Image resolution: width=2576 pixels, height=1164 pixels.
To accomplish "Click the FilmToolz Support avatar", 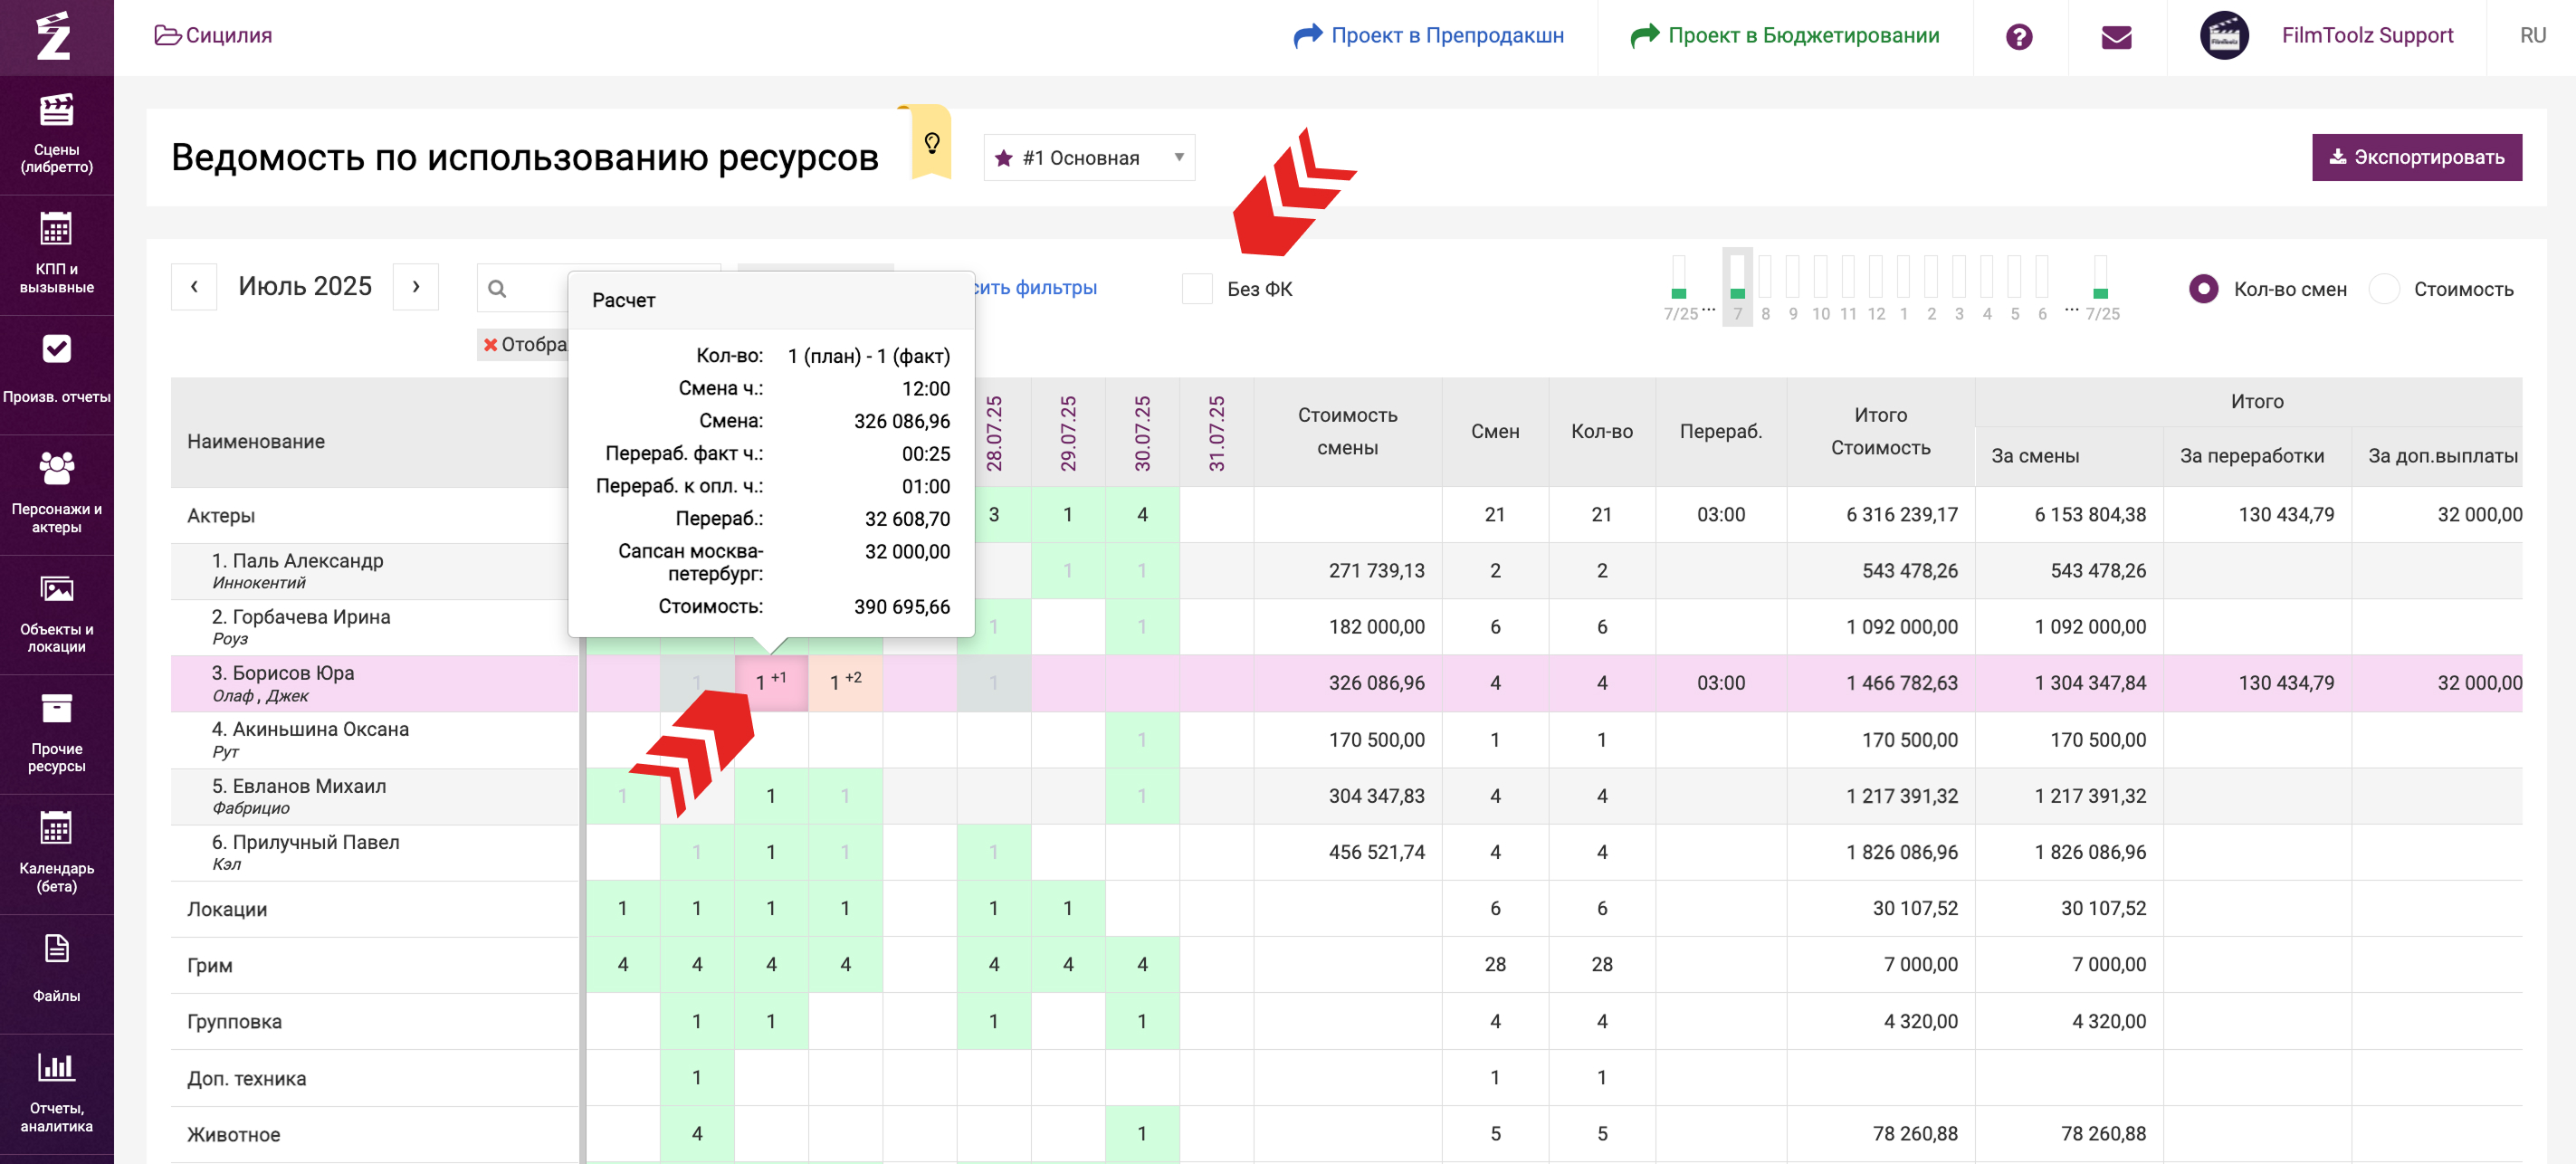I will click(2223, 36).
